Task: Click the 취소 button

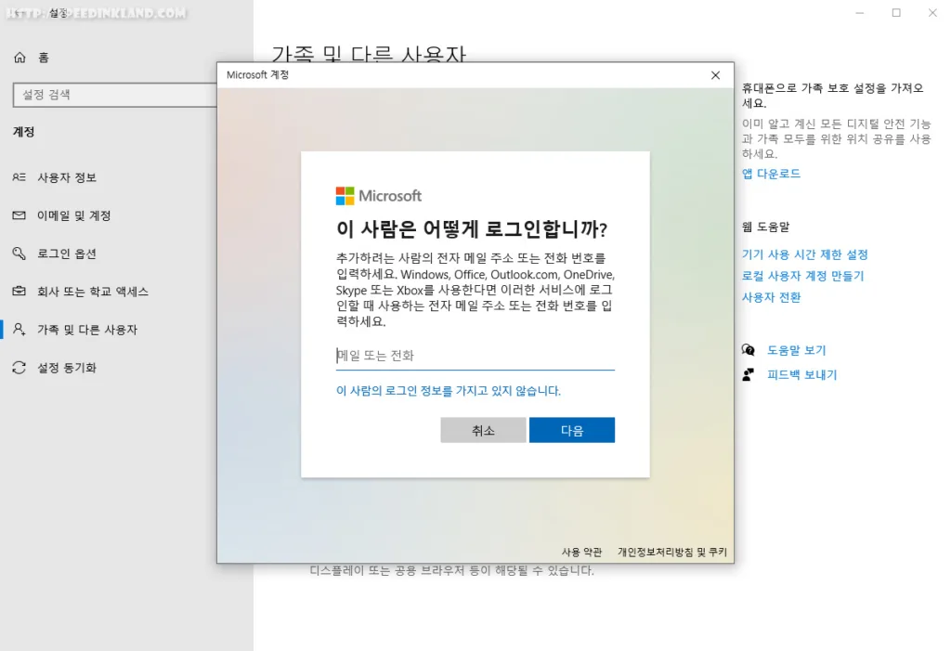Action: pos(483,430)
